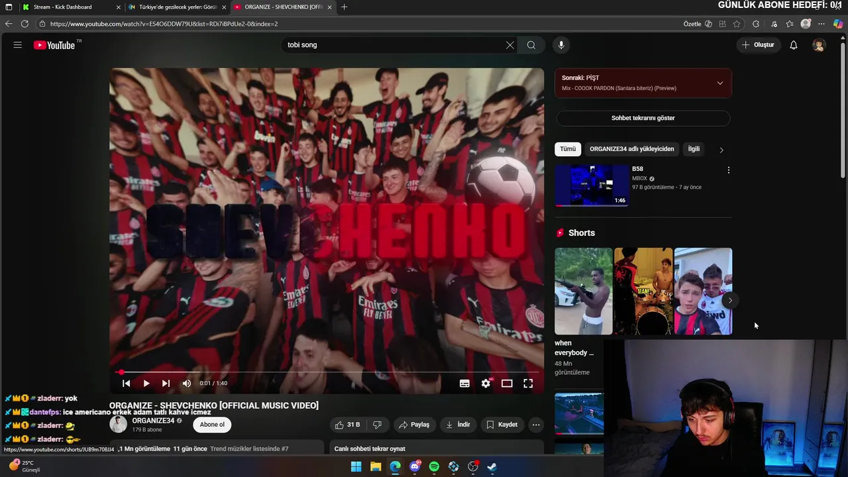Open ORGANIZE34 channel name link
Screen dimensions: 848x477
152,421
